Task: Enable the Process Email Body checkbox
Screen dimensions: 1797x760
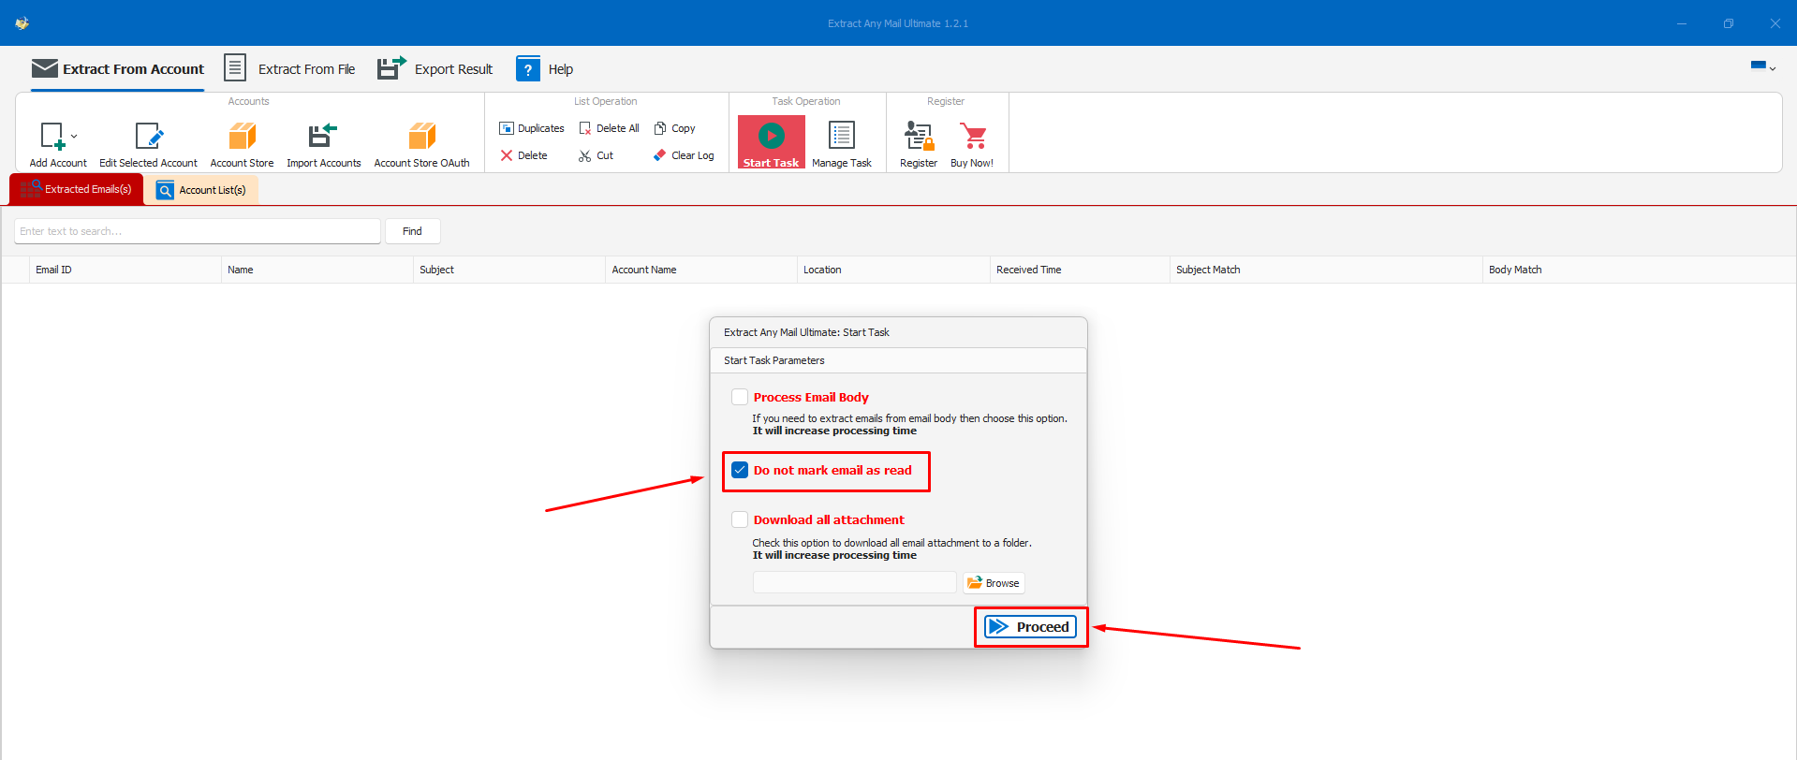Action: click(x=740, y=397)
